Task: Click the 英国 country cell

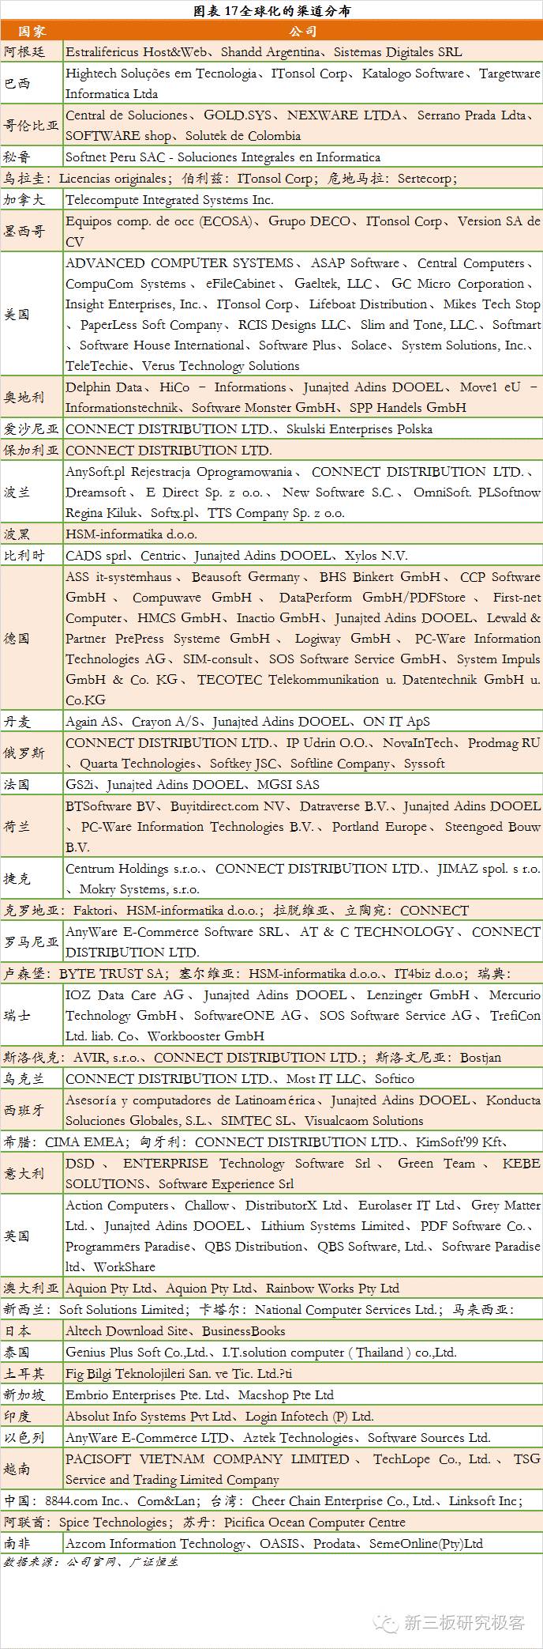Action: pos(32,1236)
